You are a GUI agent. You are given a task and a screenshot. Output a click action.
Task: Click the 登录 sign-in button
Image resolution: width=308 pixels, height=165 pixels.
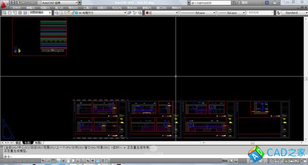[x=243, y=3]
